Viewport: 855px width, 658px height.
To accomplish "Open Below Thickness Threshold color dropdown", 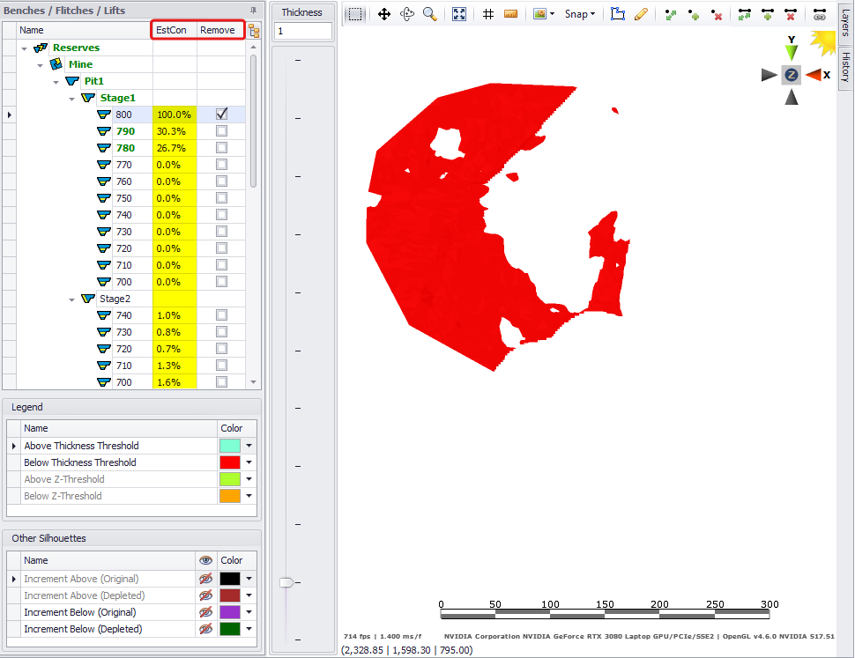I will 249,462.
